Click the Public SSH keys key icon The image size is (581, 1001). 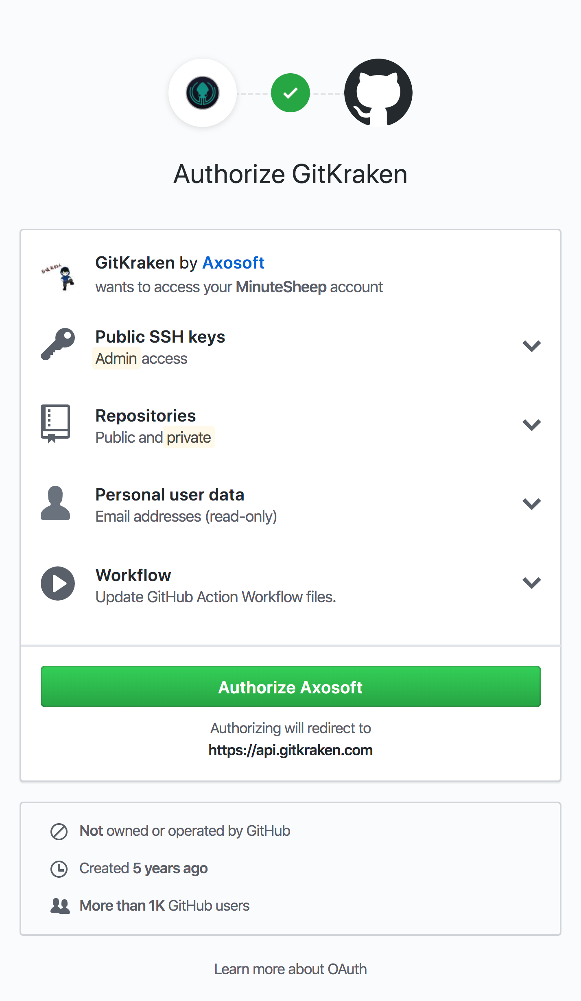[57, 344]
